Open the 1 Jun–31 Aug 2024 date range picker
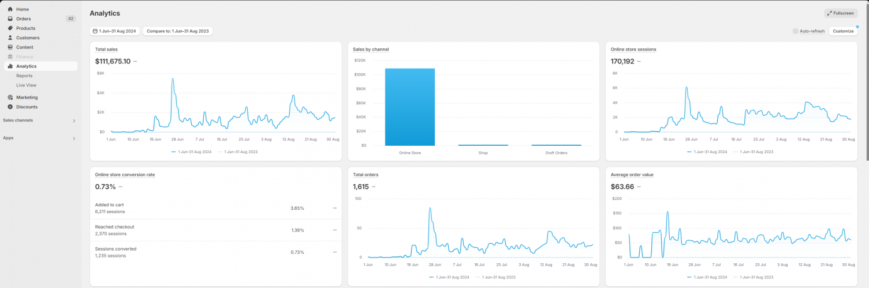 coord(115,31)
